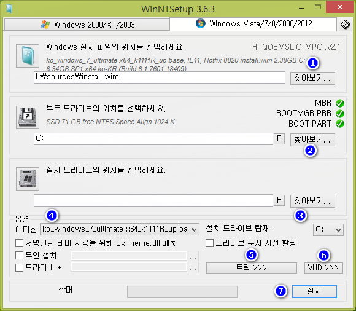Open the VHD >>> options button

(x=323, y=268)
